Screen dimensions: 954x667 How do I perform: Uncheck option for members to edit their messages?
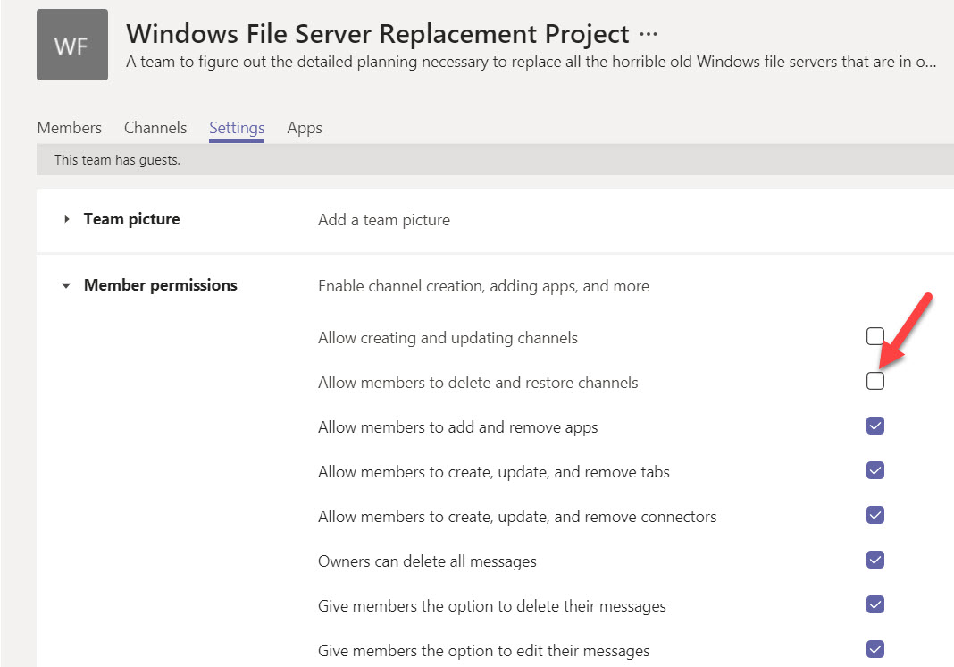pyautogui.click(x=874, y=649)
